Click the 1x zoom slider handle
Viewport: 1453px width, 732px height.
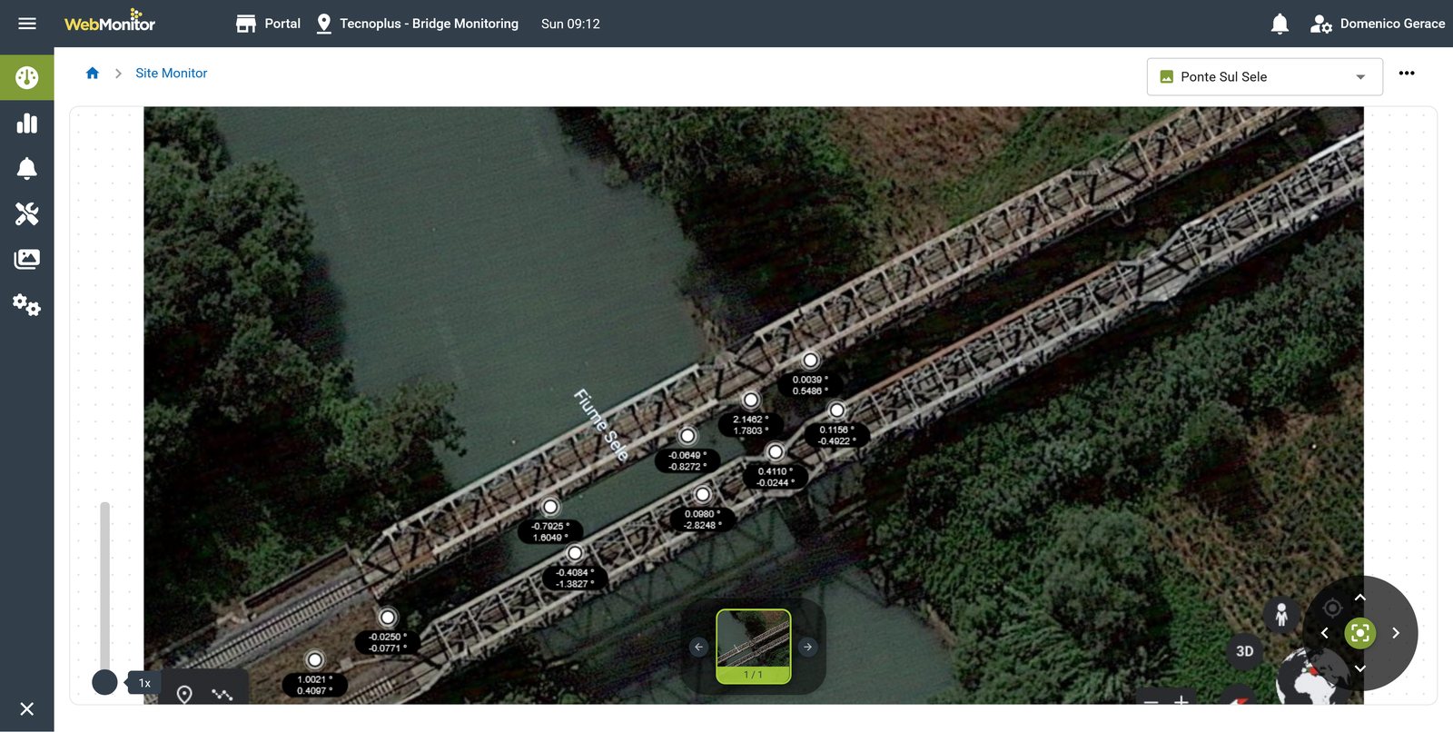(104, 682)
